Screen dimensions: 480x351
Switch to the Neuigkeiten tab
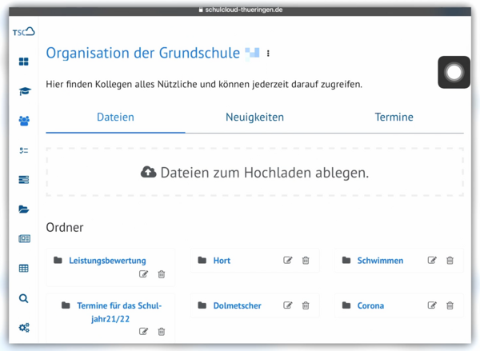coord(254,118)
